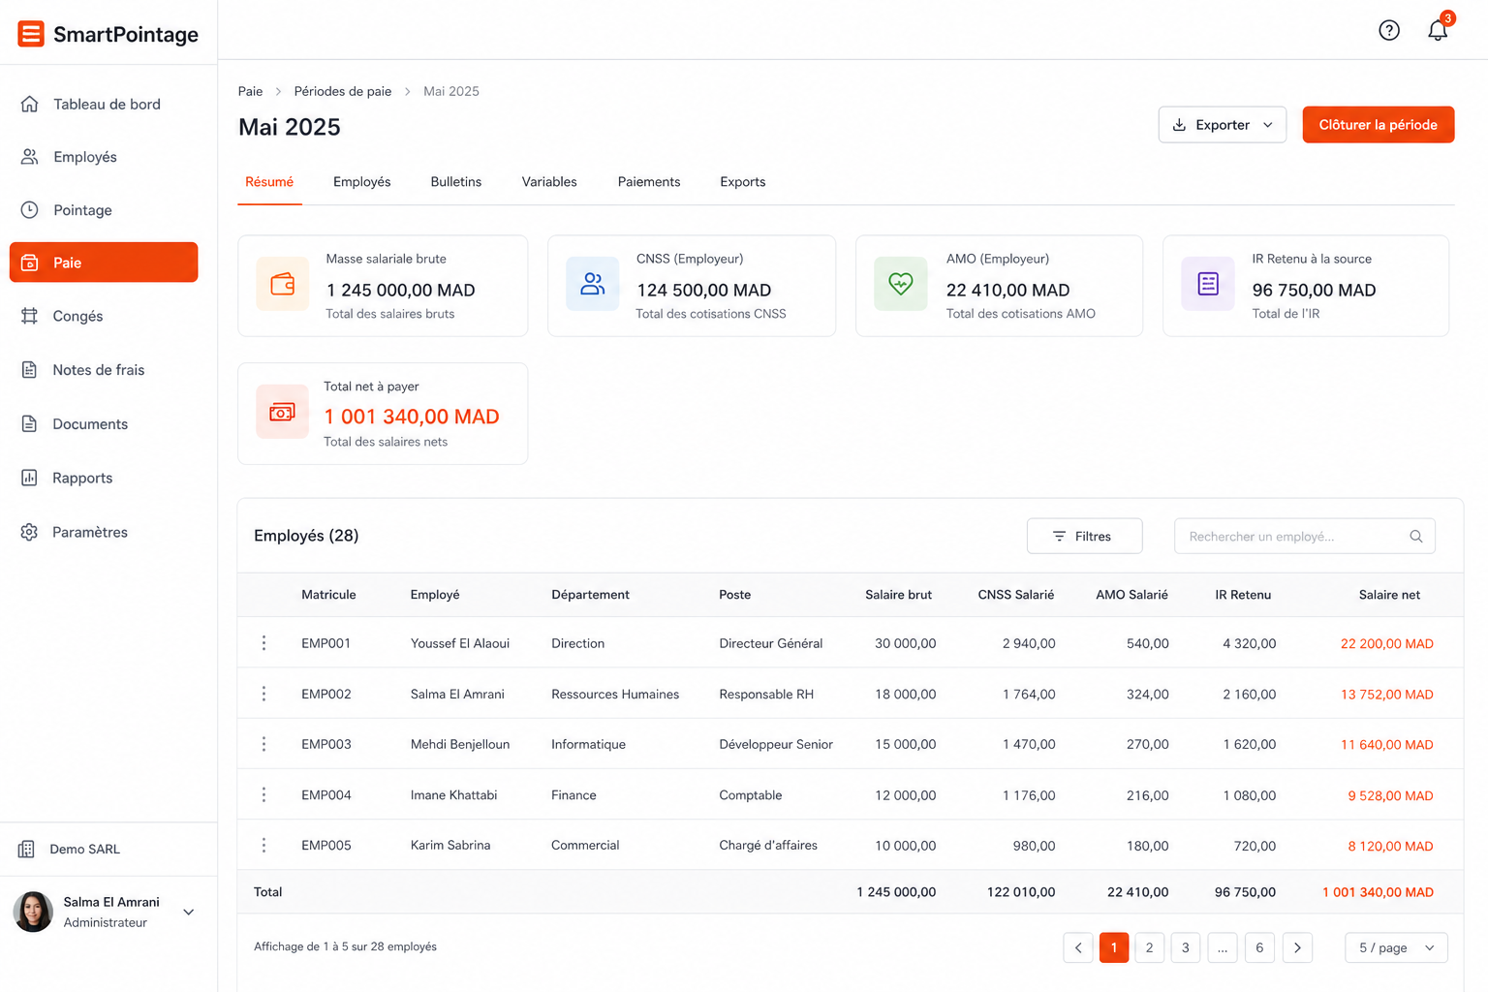This screenshot has width=1488, height=992.
Task: Jump to page 6
Action: click(x=1259, y=947)
